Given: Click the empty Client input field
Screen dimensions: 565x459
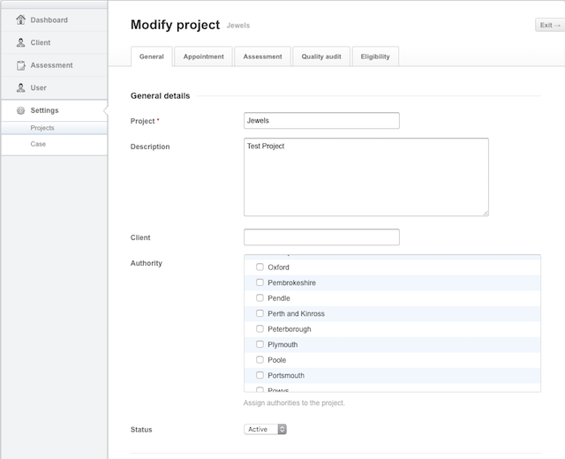Looking at the screenshot, I should pos(321,237).
